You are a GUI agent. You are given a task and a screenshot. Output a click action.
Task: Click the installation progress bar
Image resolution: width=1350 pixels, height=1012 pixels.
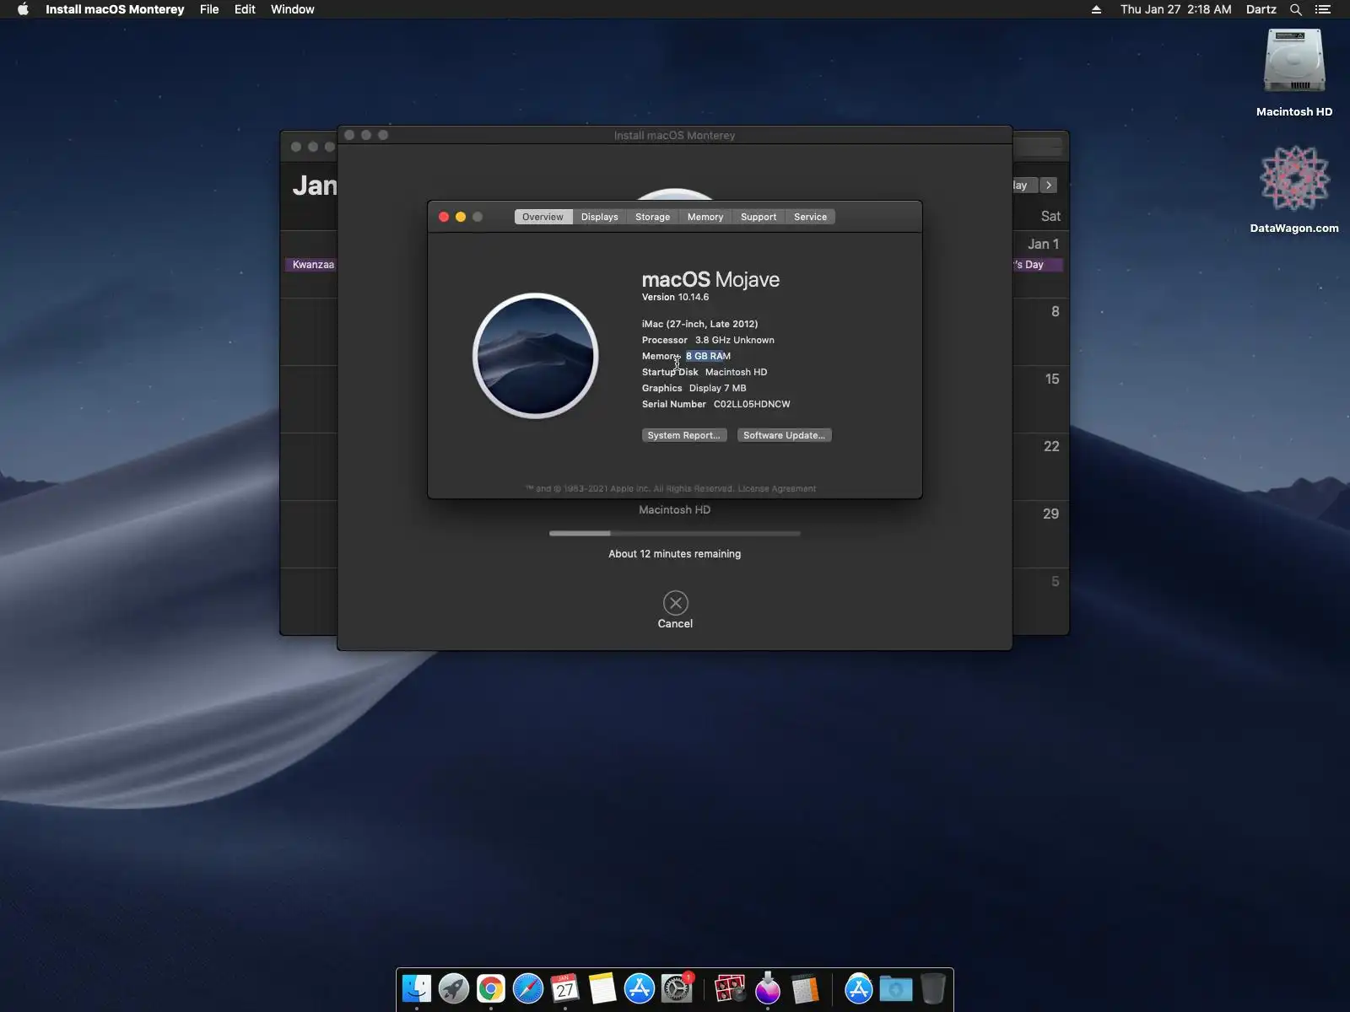[x=675, y=534]
